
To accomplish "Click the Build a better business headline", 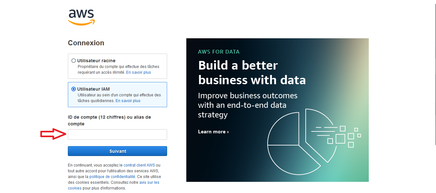I will click(252, 72).
